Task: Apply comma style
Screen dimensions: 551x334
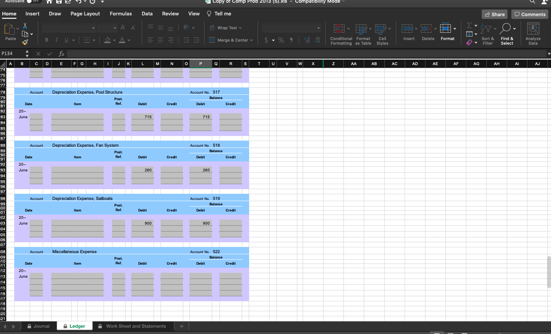Action: tap(291, 40)
